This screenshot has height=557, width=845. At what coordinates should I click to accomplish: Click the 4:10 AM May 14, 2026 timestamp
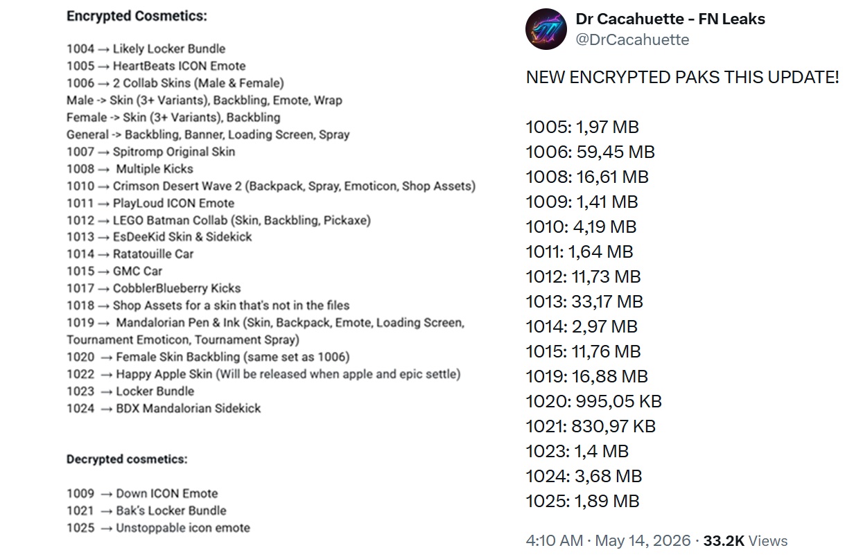pyautogui.click(x=609, y=540)
